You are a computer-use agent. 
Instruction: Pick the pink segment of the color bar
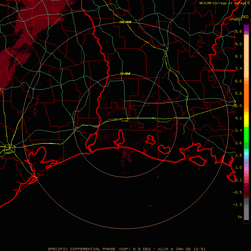click(x=246, y=169)
